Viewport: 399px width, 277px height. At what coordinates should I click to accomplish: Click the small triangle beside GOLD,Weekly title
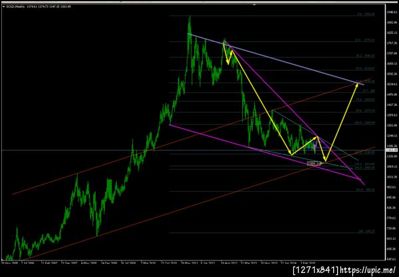[x=3, y=7]
